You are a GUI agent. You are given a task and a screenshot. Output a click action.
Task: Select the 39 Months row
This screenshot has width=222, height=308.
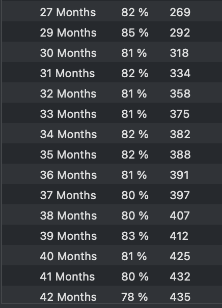pos(112,236)
